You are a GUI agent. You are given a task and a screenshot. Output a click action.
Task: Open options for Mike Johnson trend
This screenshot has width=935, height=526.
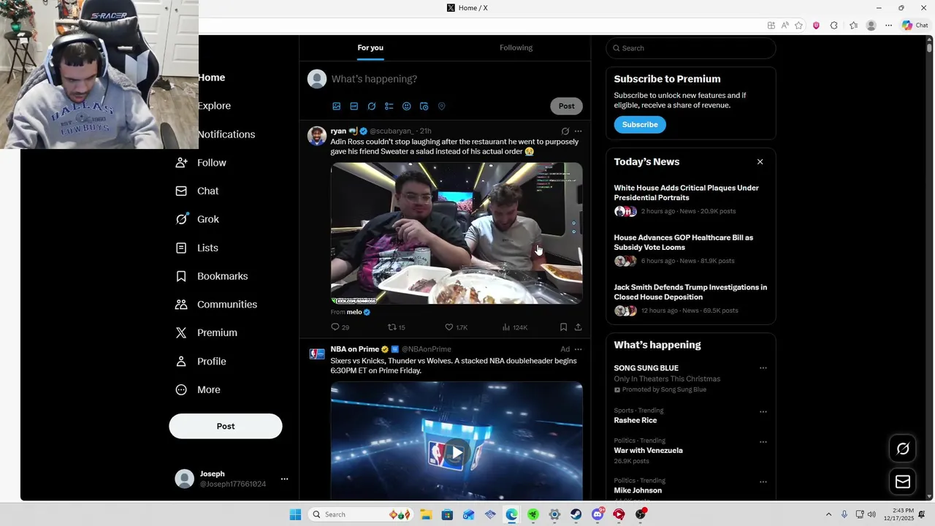(x=763, y=482)
